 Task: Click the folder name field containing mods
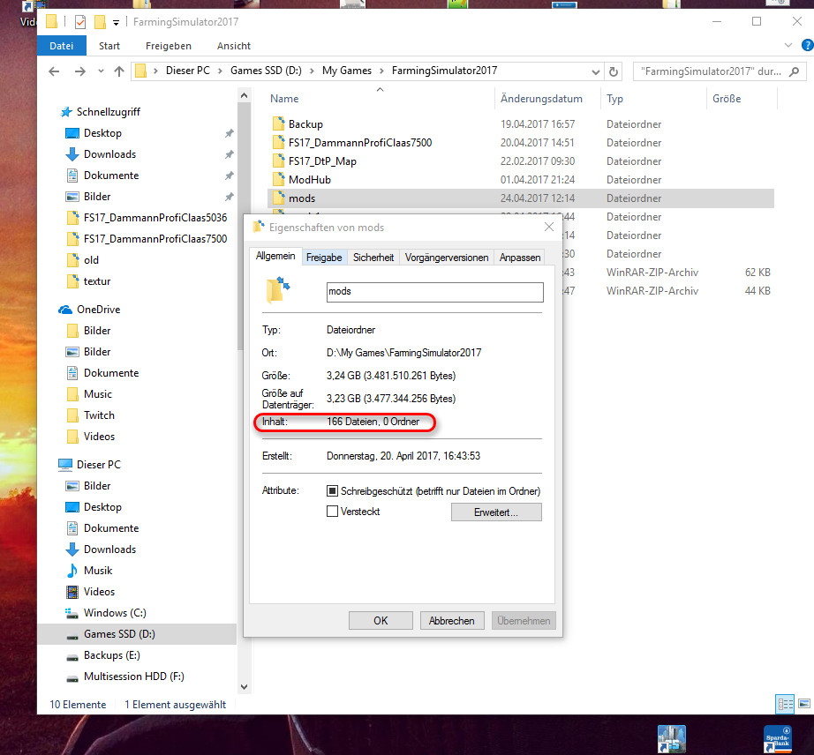433,291
